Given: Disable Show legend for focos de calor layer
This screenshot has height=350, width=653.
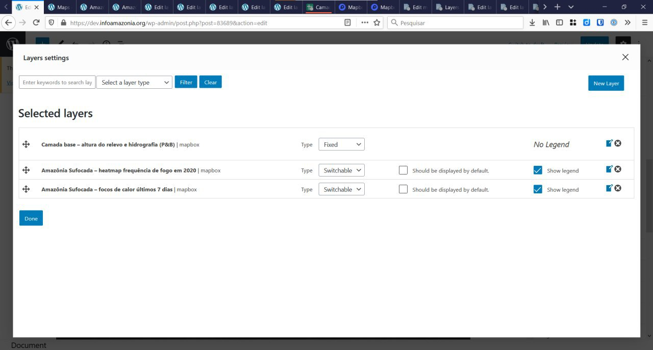Looking at the screenshot, I should coord(538,189).
